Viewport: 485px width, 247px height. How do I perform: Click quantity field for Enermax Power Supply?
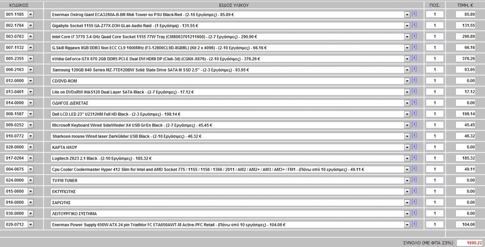click(x=434, y=224)
